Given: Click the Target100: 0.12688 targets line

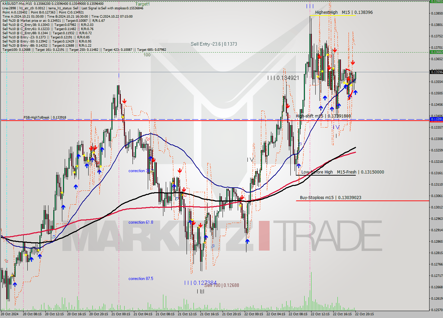Looking at the screenshot, I should tap(84, 49).
